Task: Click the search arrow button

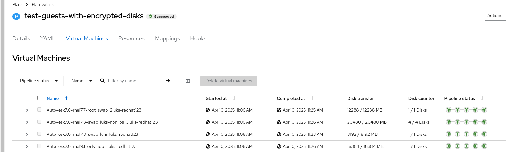Action: [168, 81]
